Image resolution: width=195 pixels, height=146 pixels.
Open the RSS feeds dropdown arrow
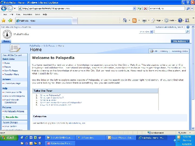[139, 20]
